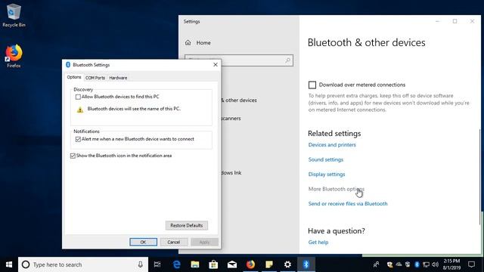Screen dimensions: 484x272
Task: Click the Windows Security shield tray icon
Action: tap(389, 264)
